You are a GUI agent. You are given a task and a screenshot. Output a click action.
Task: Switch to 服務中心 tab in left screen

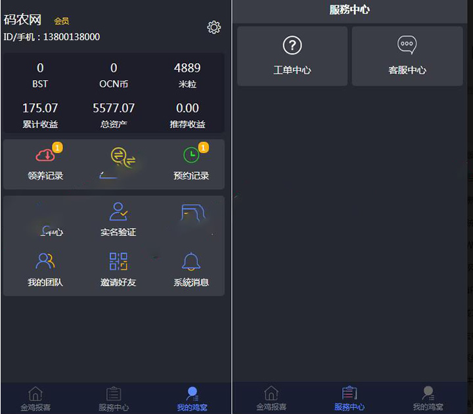tap(114, 399)
